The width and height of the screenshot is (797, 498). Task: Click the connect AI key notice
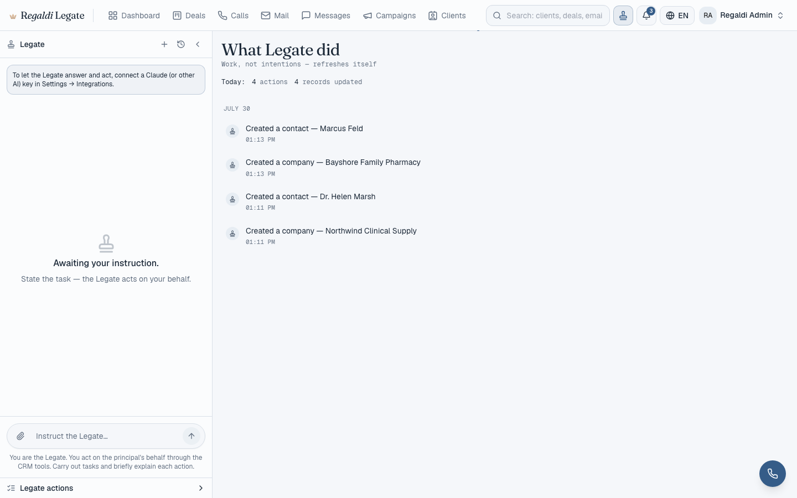coord(106,80)
